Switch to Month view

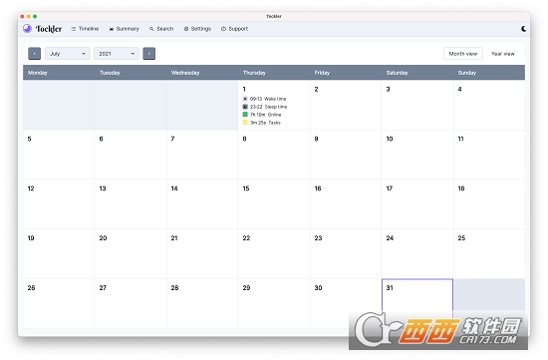(x=463, y=54)
